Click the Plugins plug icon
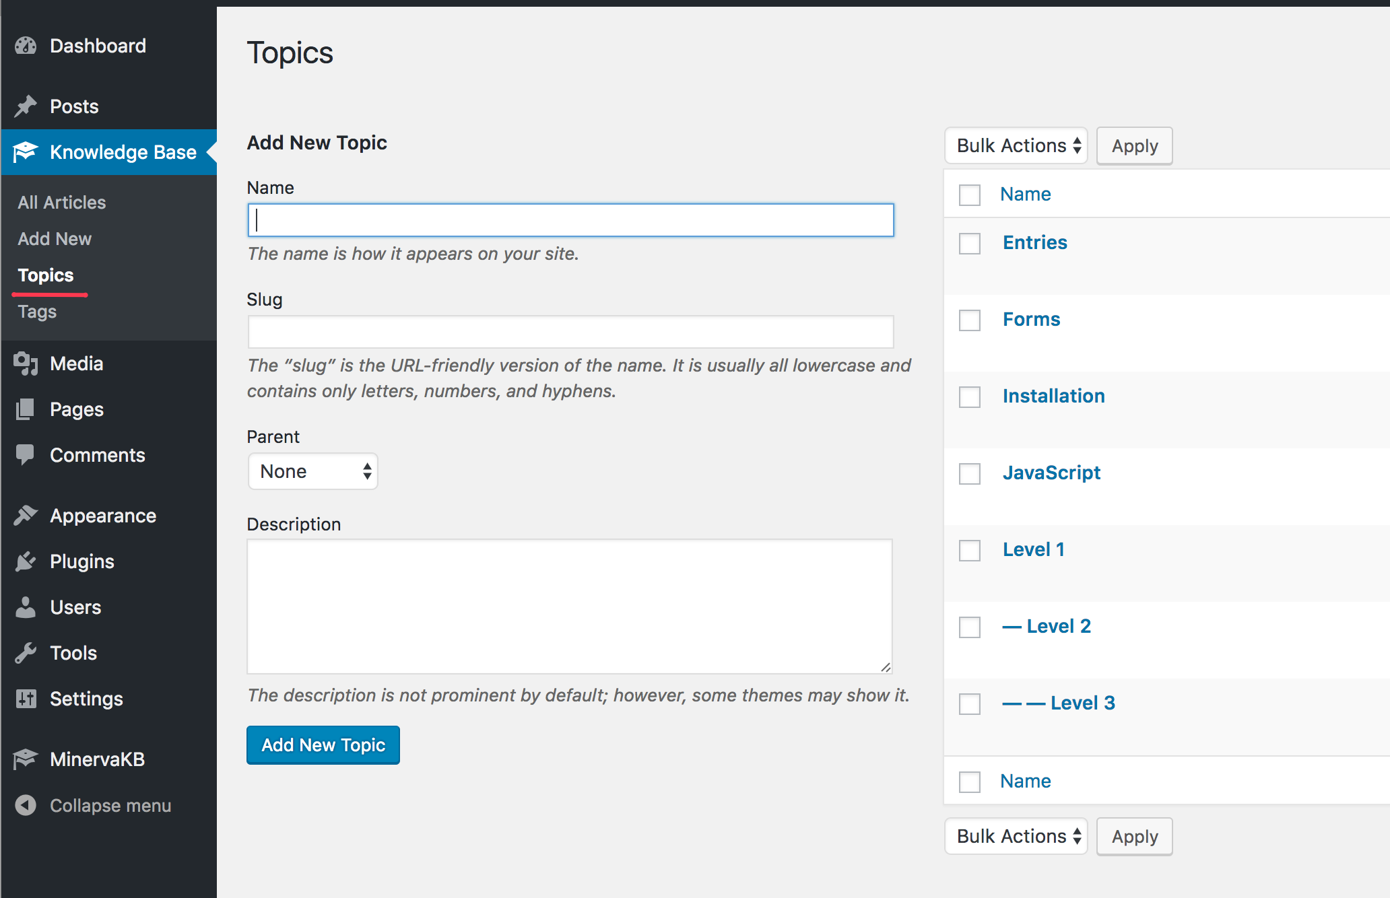This screenshot has height=898, width=1390. [26, 561]
